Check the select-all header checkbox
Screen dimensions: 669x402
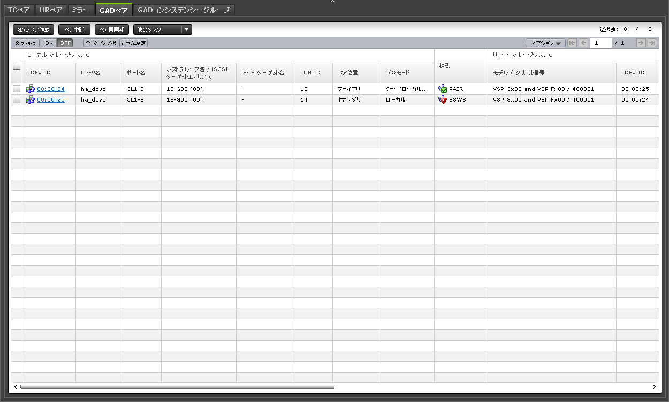pos(17,67)
